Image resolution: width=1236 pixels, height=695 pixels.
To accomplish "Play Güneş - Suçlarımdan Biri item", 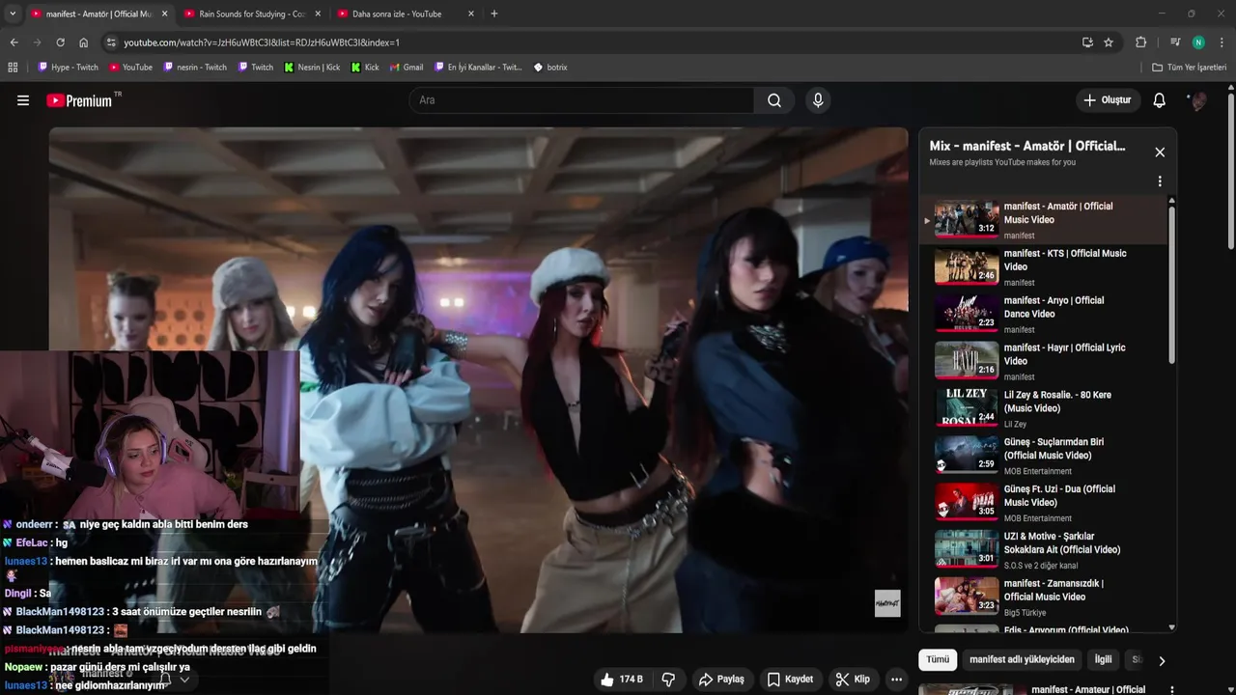I will coord(1043,457).
